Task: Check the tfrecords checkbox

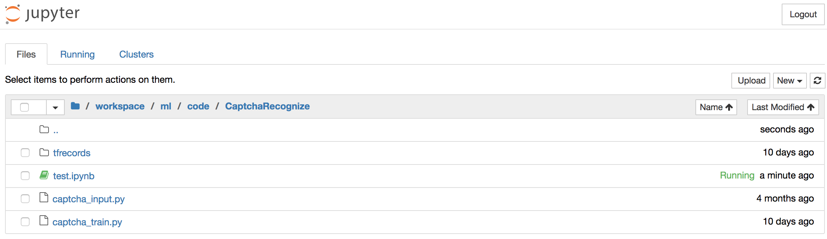Action: click(x=25, y=153)
